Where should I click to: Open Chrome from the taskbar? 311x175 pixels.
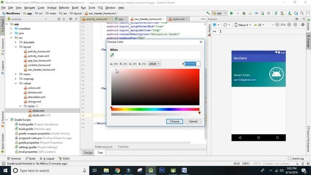click(x=118, y=171)
